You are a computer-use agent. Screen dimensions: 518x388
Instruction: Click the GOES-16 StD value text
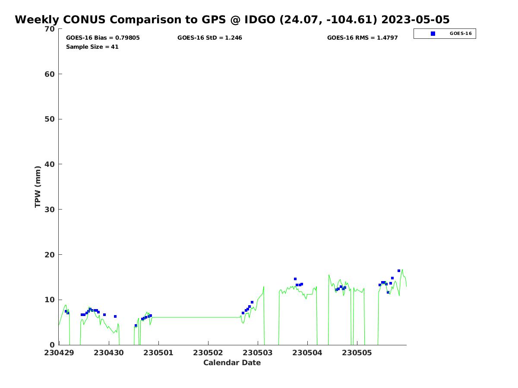click(209, 38)
